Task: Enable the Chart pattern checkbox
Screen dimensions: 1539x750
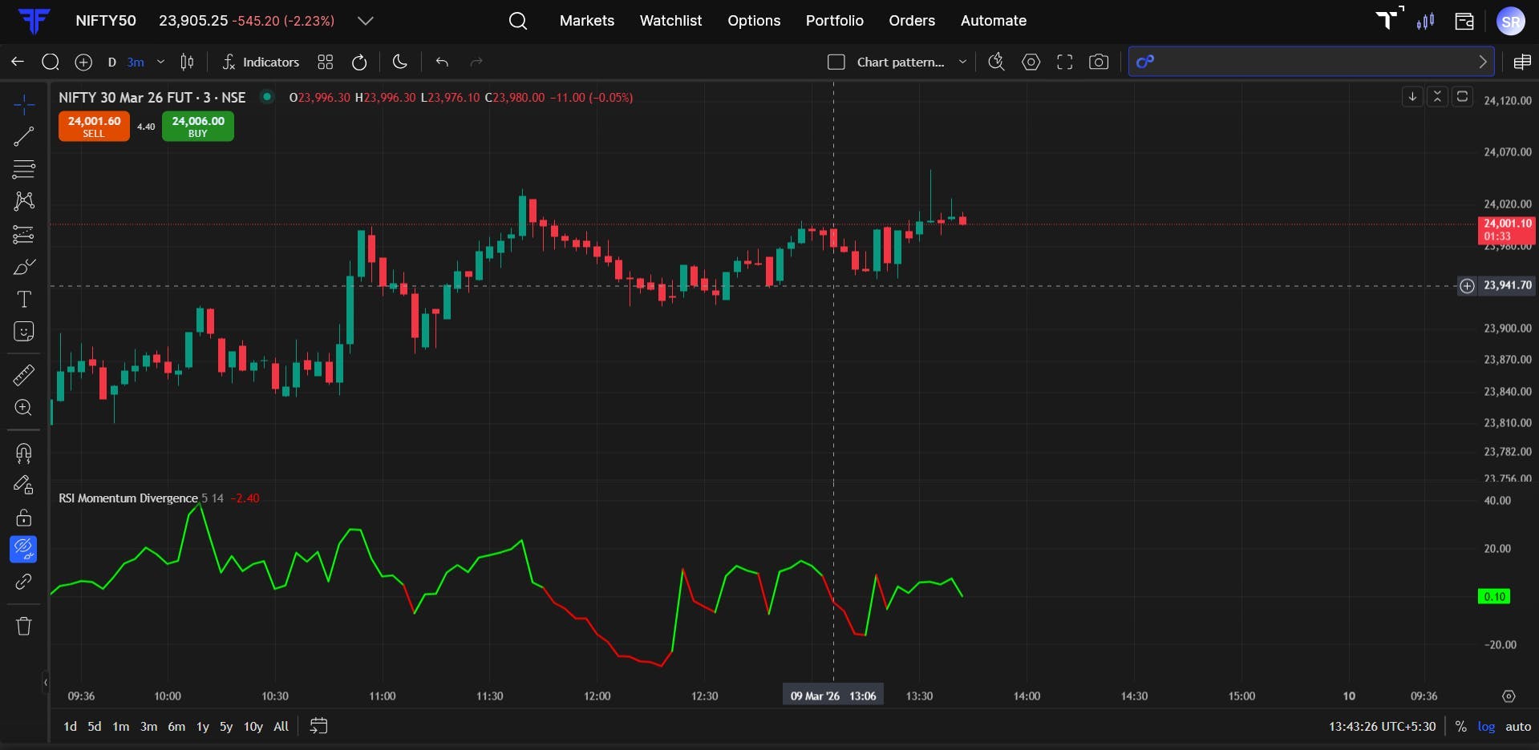Action: (x=836, y=62)
